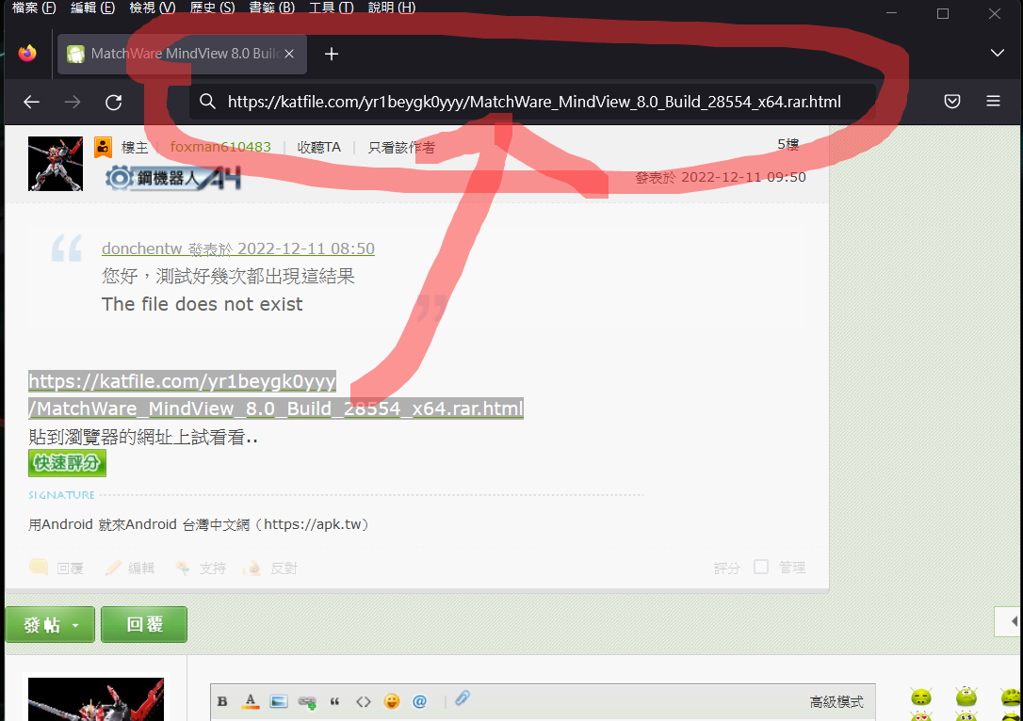Click the green 回覆 reply button
Image resolution: width=1023 pixels, height=721 pixels.
tap(144, 624)
